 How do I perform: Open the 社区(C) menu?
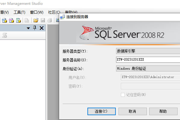click(54, 12)
